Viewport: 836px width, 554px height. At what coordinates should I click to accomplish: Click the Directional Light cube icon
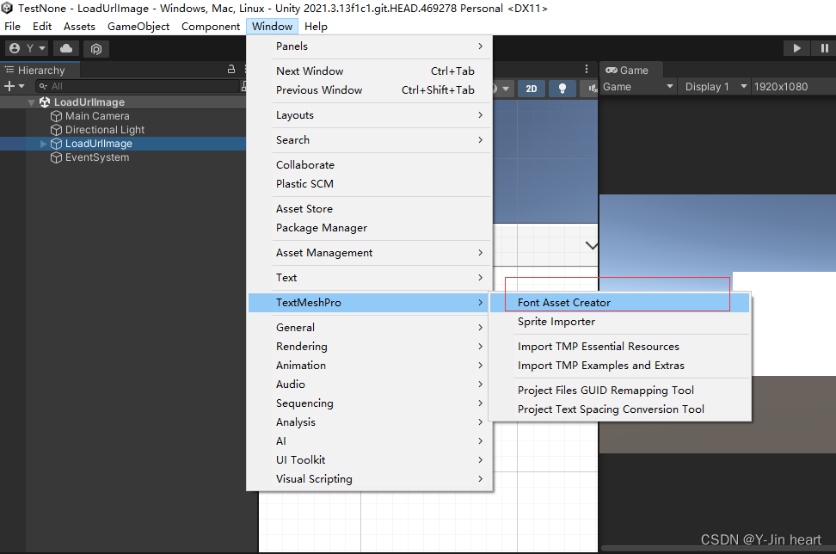pyautogui.click(x=56, y=130)
